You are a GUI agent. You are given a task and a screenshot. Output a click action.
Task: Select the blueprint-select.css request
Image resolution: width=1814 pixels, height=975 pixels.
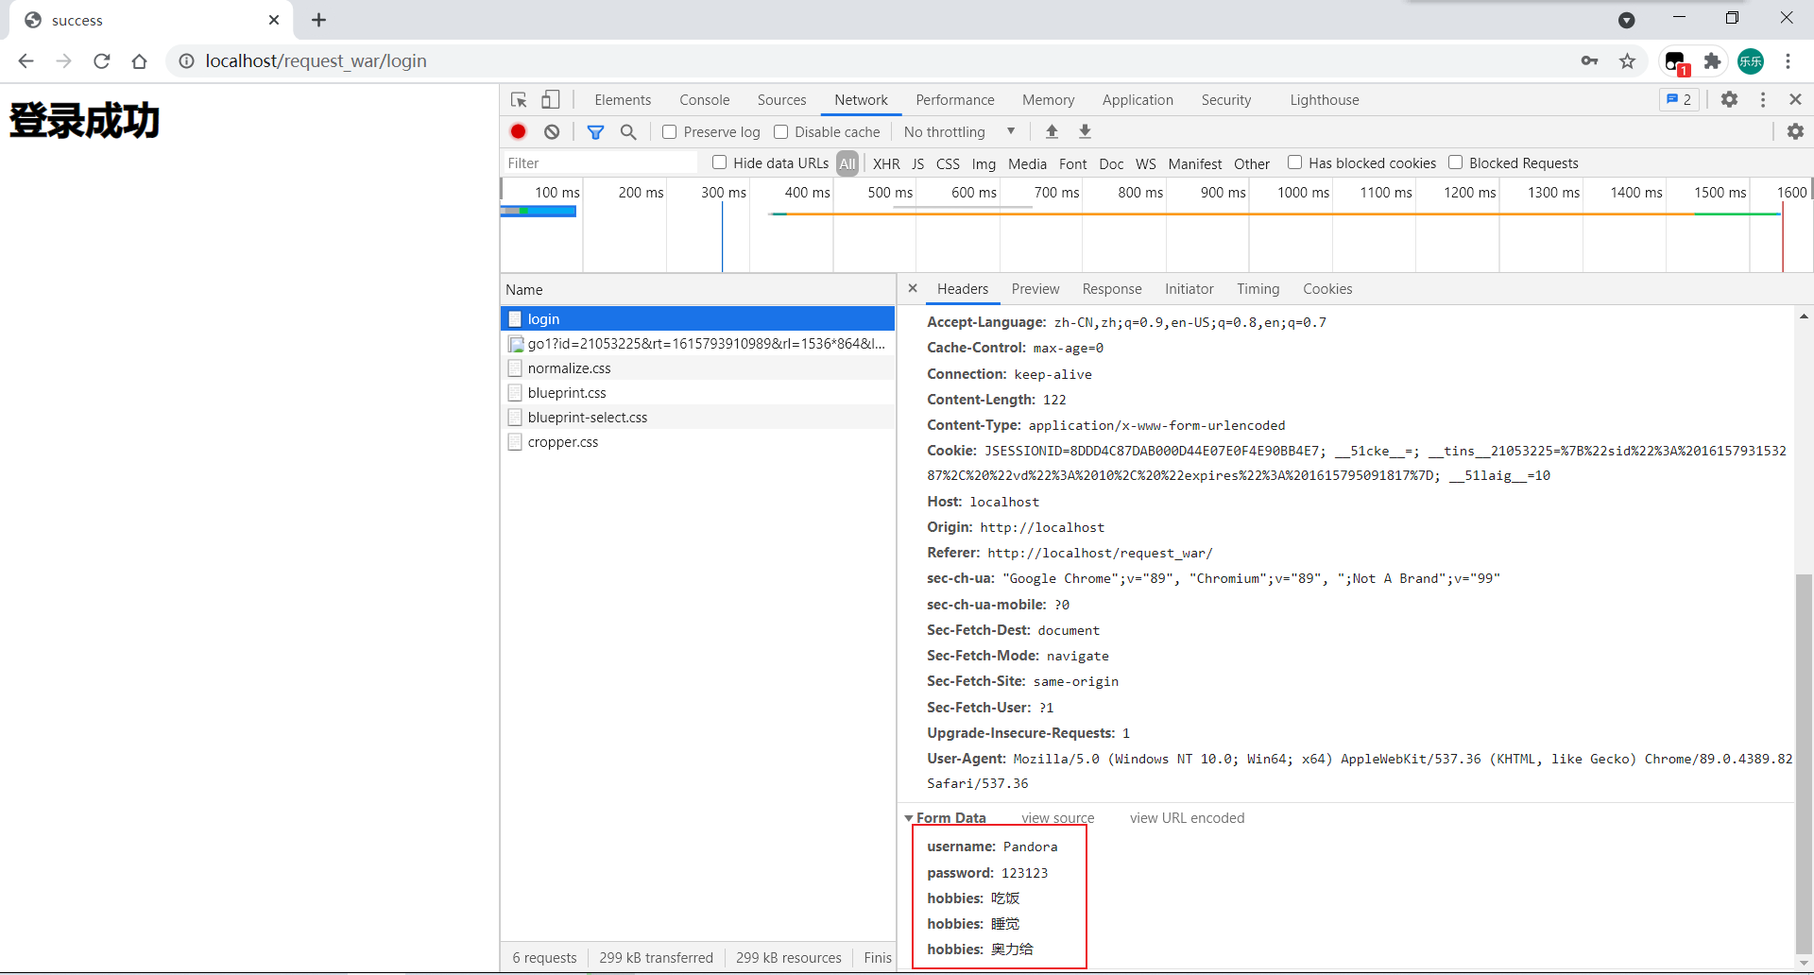(x=697, y=418)
